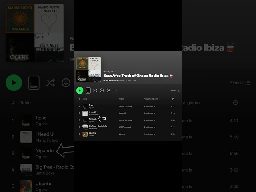This screenshot has width=256, height=192.
Task: Click Big Tree cover thumbnail in foreground playlist
Action: 85,127
